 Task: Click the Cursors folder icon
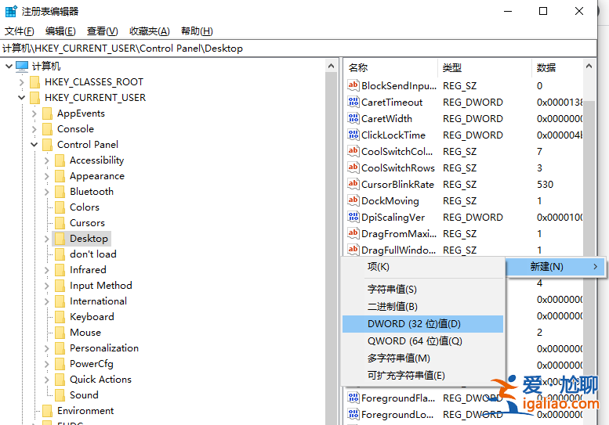[x=60, y=223]
